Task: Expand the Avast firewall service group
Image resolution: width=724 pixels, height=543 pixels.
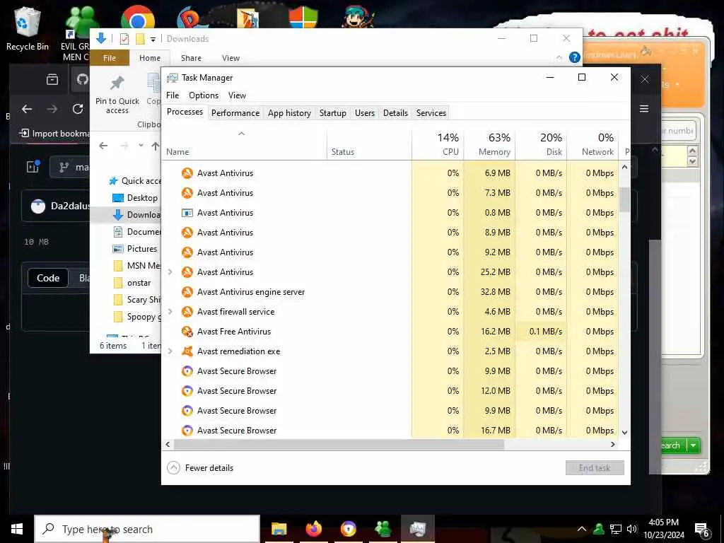Action: click(170, 312)
